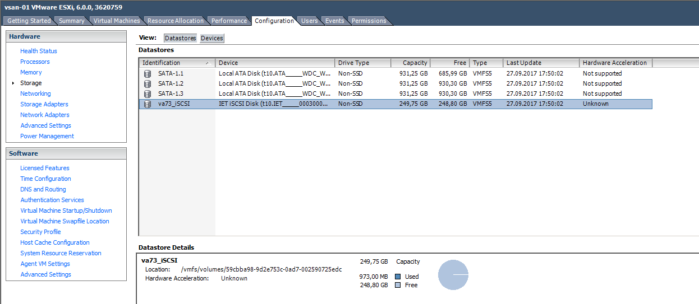This screenshot has height=304, width=699.
Task: Select the SATA-1.2 datastore name
Action: click(171, 83)
